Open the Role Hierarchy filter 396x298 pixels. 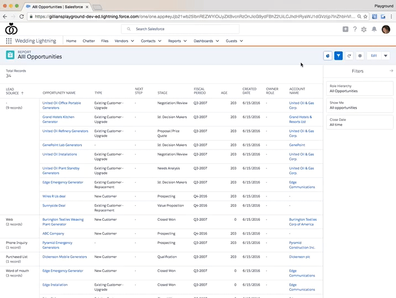(359, 88)
